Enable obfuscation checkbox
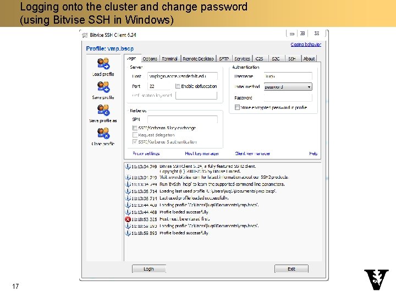 (178, 86)
